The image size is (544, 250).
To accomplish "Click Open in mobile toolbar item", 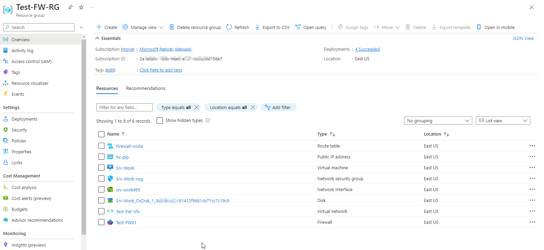I will 496,27.
